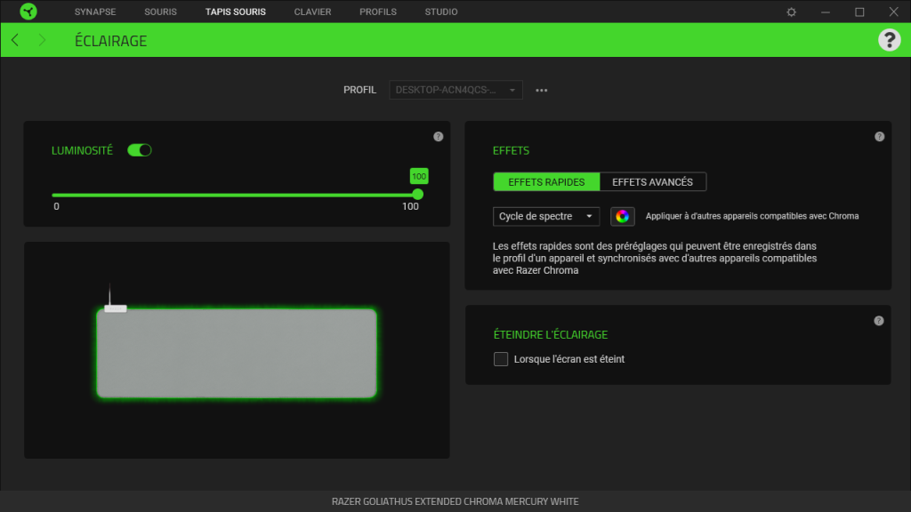Open settings via the gear icon
The height and width of the screenshot is (512, 911).
tap(791, 12)
